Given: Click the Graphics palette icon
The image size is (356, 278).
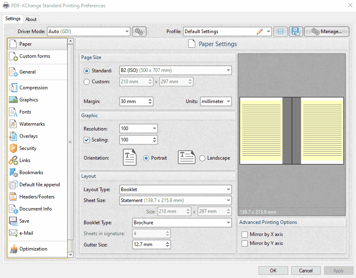Looking at the screenshot, I should [13, 100].
